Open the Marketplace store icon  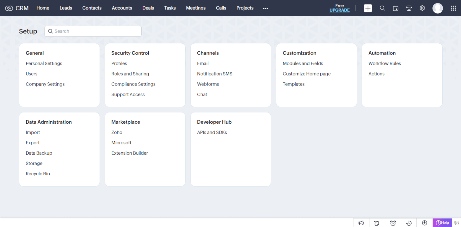(x=409, y=8)
